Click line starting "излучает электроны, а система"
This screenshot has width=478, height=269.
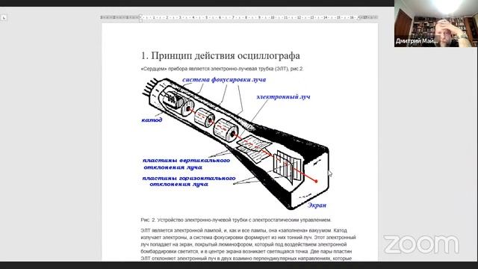[x=248, y=238]
